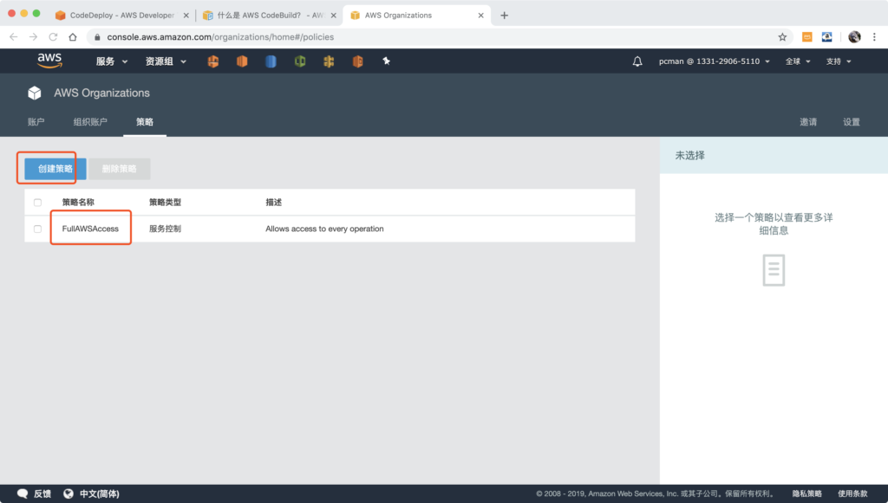Click the AWS Organizations cube icon
This screenshot has width=888, height=503.
[35, 93]
